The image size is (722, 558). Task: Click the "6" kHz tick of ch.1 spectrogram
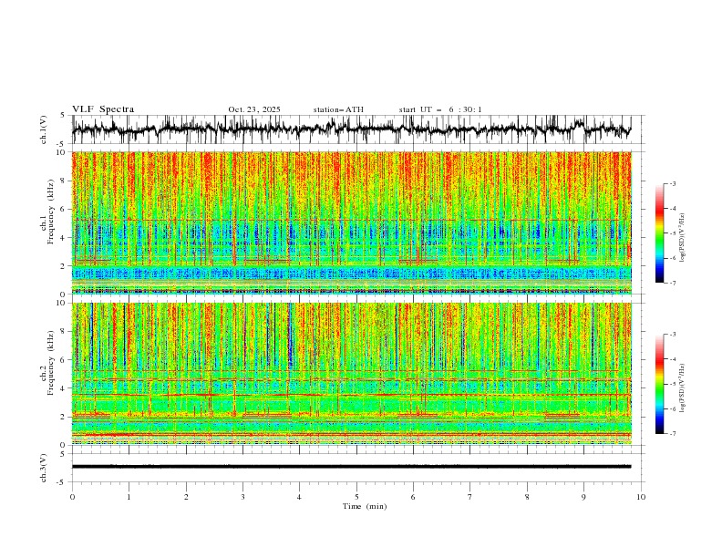64,209
